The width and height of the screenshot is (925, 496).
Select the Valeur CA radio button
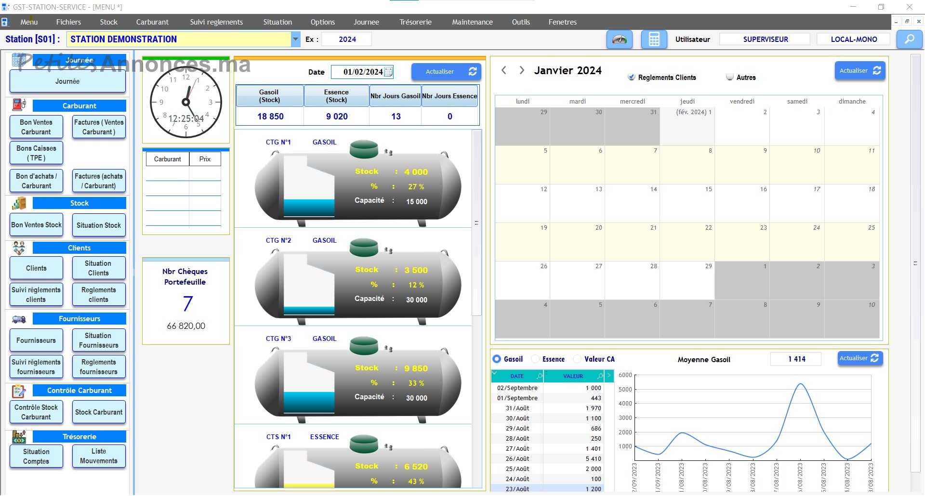[x=577, y=359]
